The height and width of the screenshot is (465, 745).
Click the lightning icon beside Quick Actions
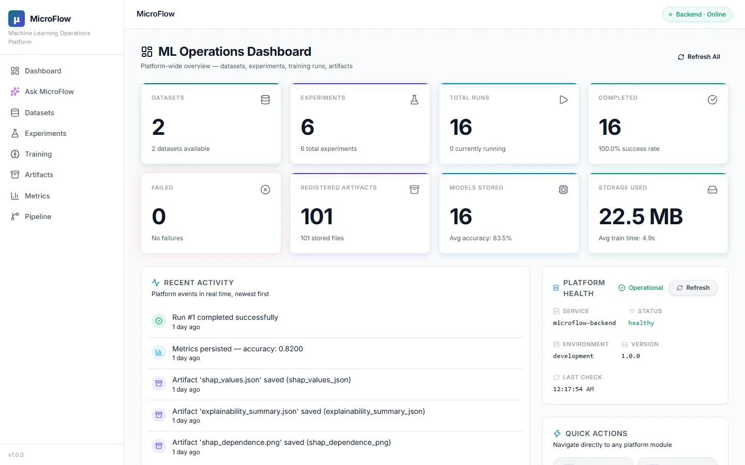tap(557, 433)
